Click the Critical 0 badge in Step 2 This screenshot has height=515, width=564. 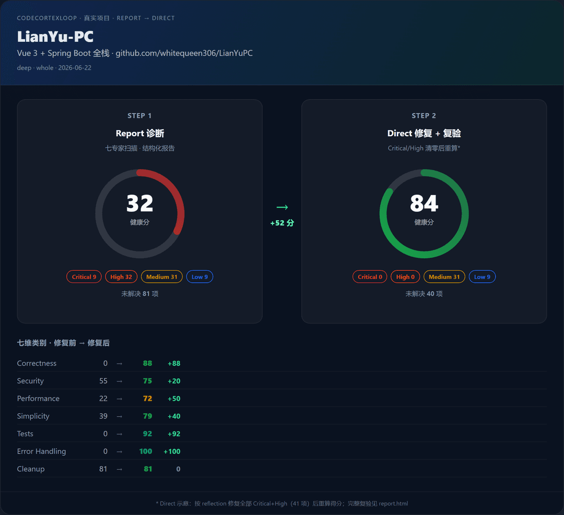coord(370,277)
